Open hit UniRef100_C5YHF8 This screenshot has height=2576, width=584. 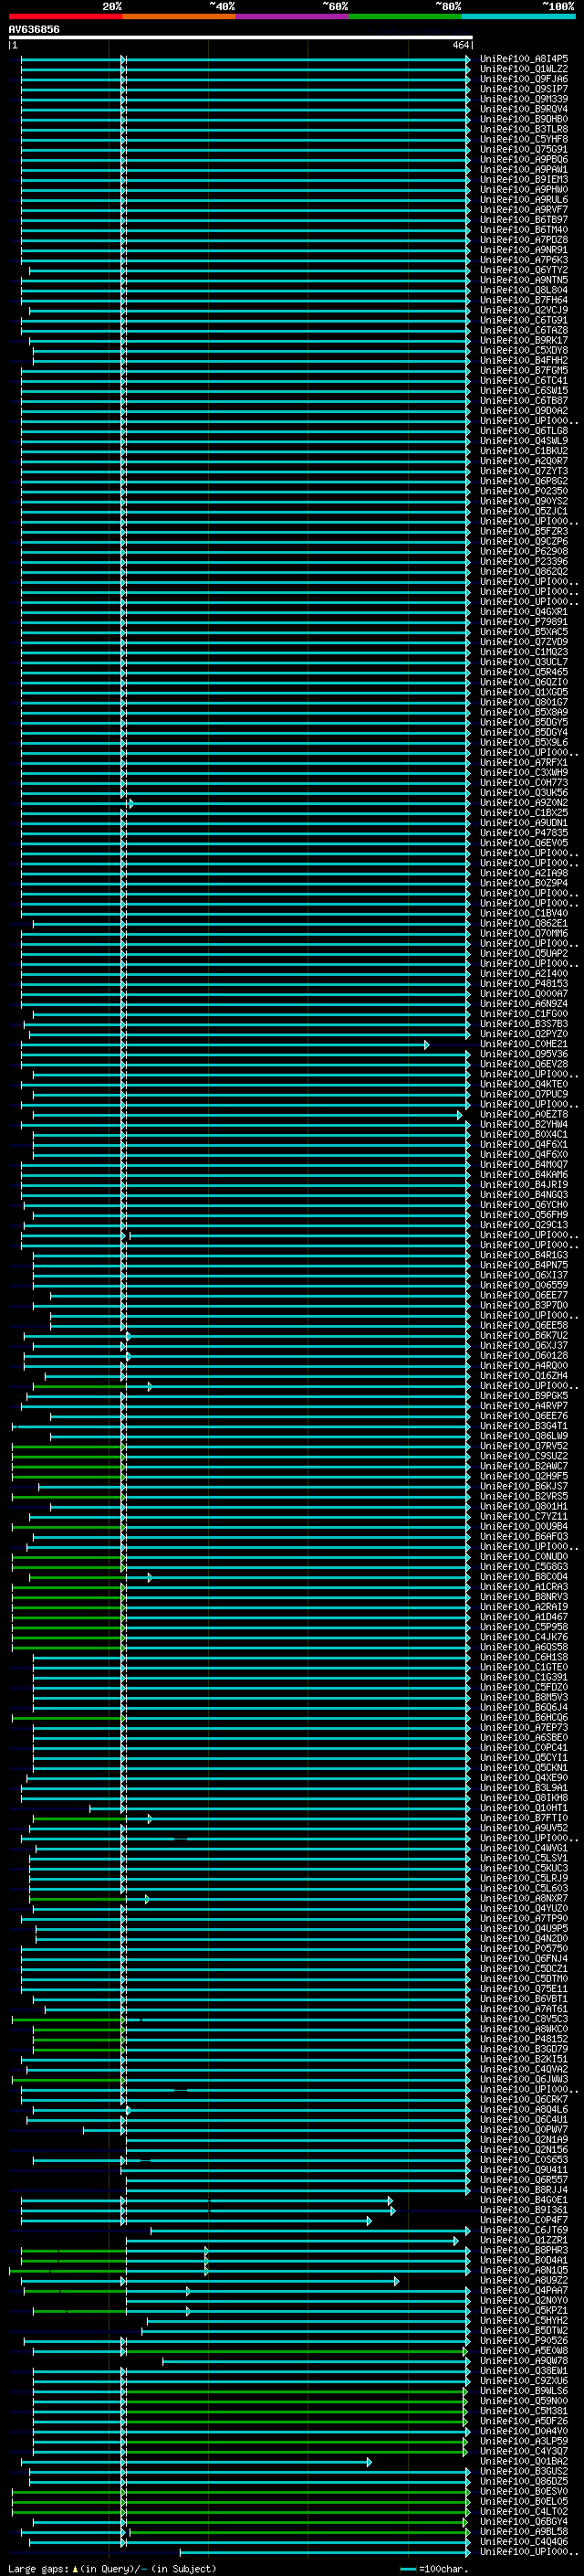tap(524, 139)
